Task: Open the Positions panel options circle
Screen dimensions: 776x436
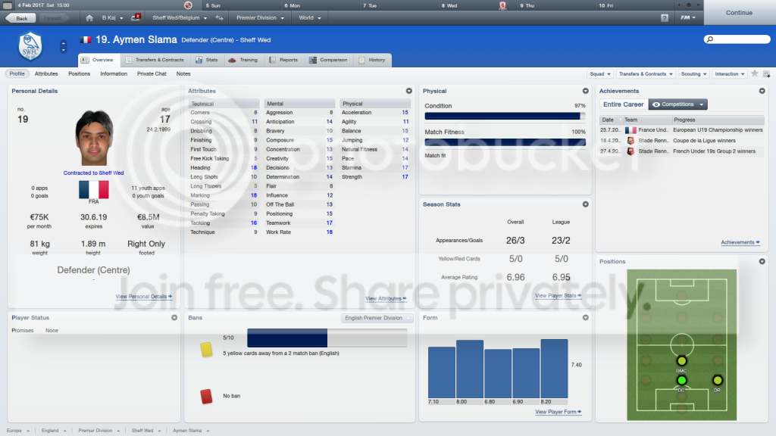Action: click(x=762, y=261)
